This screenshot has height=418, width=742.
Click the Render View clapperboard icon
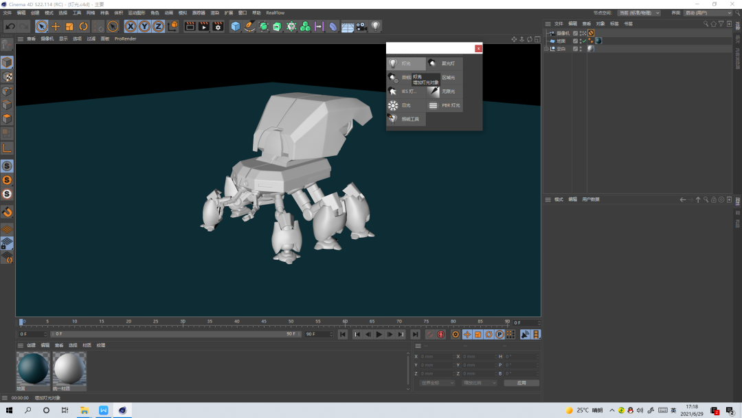click(190, 27)
